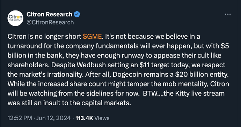Click the word Views beside 113.4K
The height and width of the screenshot is (127, 241).
click(x=102, y=118)
